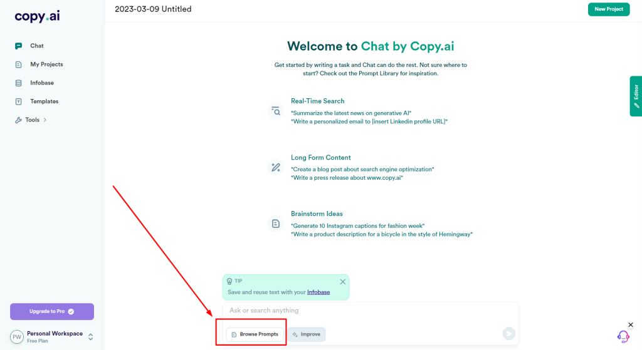Click the Real-Time Search heading
This screenshot has width=642, height=350.
318,101
